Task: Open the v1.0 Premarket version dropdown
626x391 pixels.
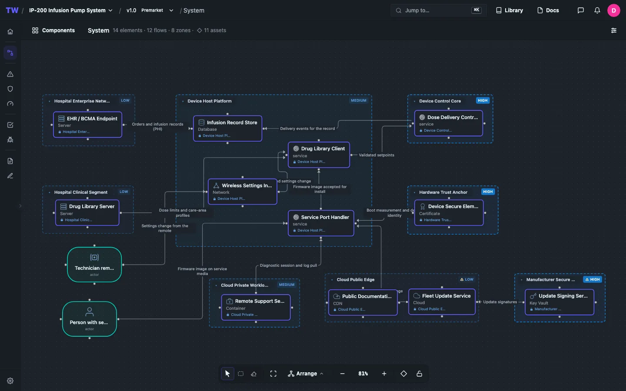Action: [150, 10]
